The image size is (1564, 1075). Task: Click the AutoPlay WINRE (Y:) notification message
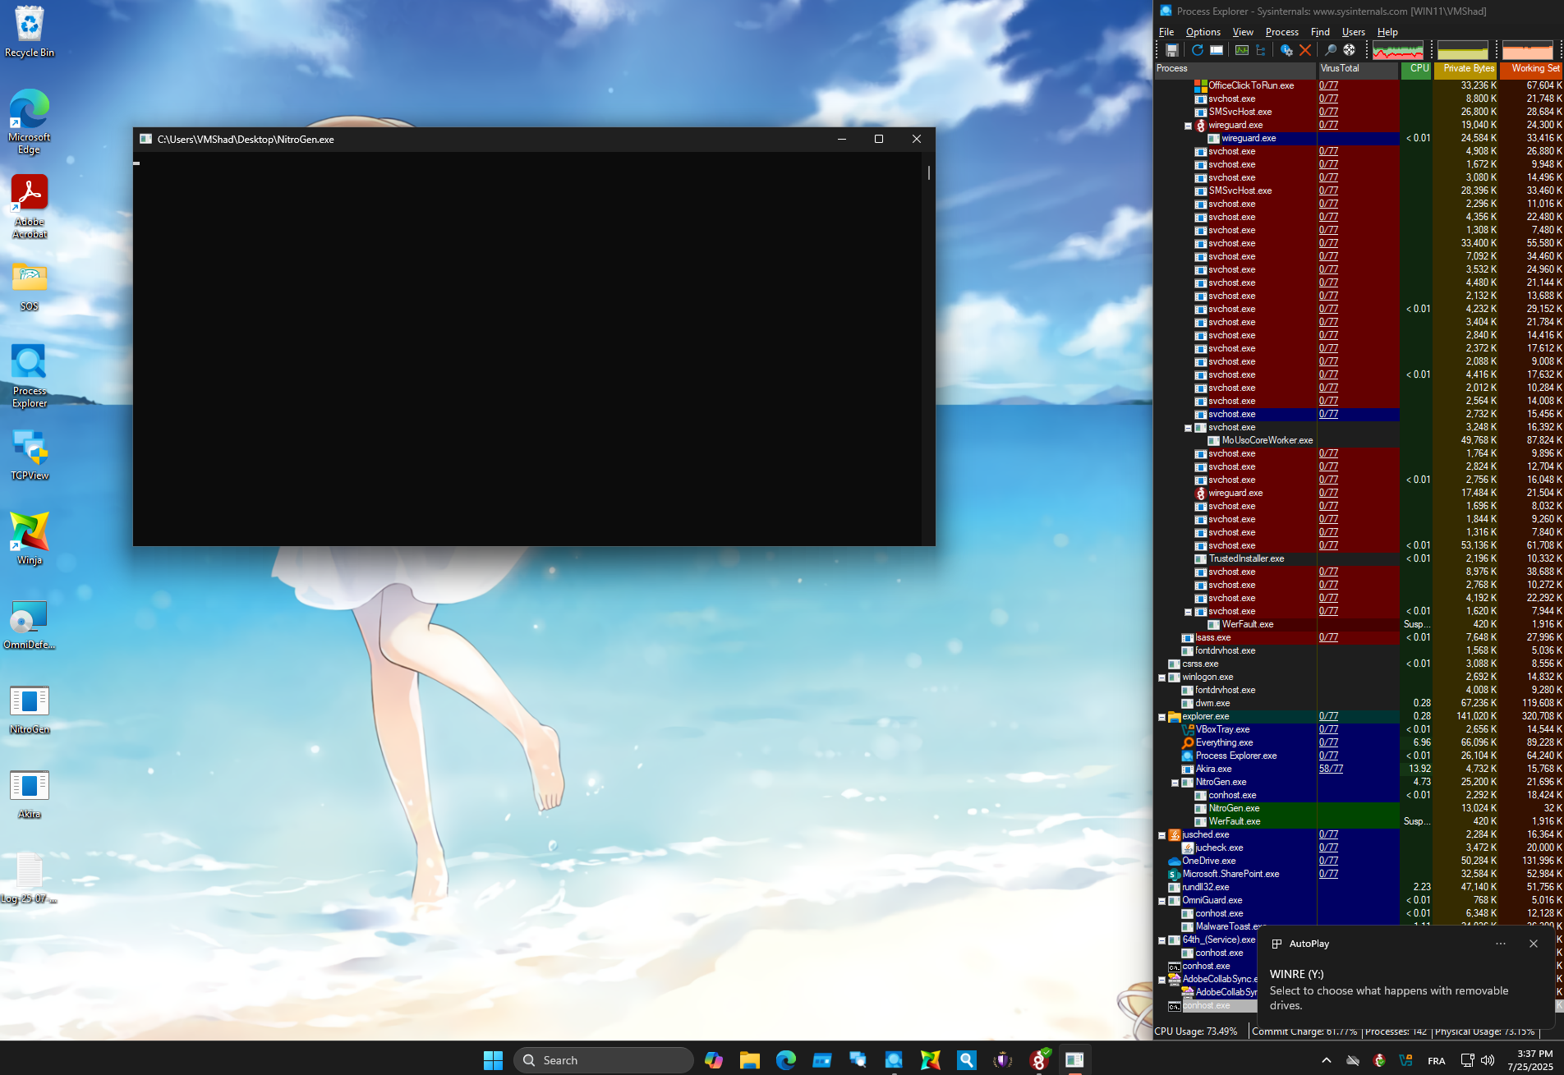click(x=1389, y=990)
